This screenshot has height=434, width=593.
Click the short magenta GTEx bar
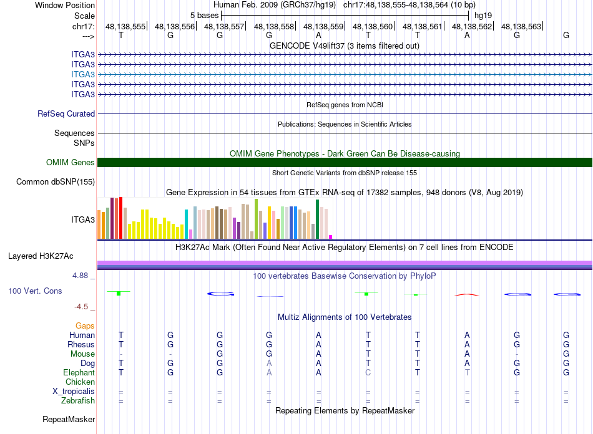tap(331, 237)
